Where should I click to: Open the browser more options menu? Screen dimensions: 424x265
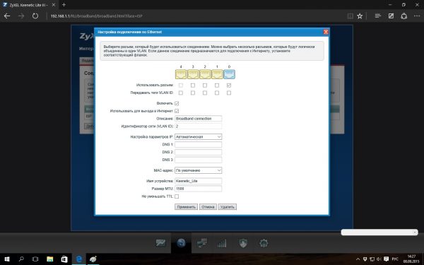(x=417, y=16)
